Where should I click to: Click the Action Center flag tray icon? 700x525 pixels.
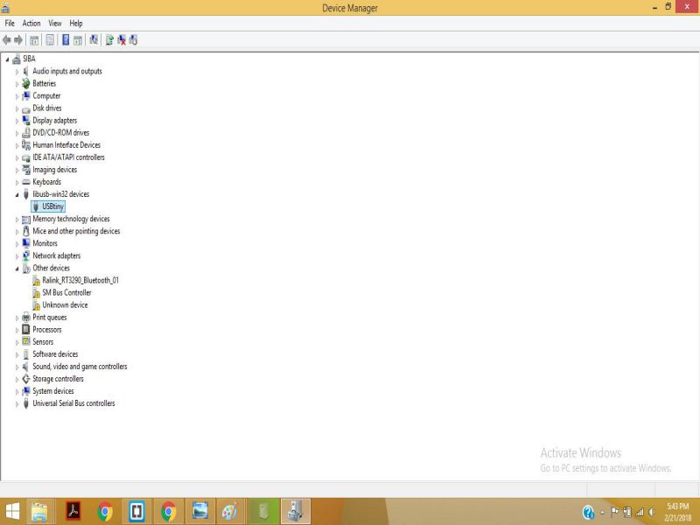(615, 512)
